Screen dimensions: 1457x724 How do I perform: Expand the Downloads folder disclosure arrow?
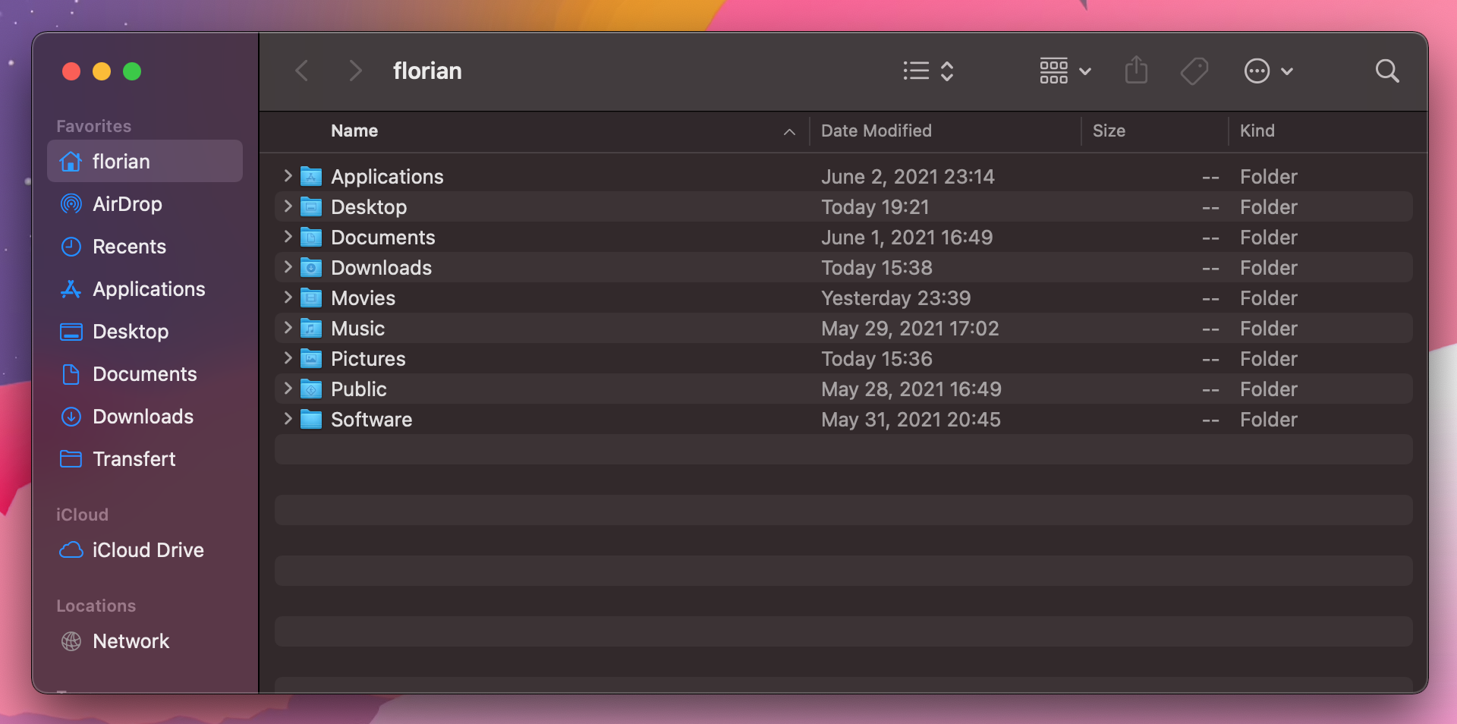click(288, 267)
